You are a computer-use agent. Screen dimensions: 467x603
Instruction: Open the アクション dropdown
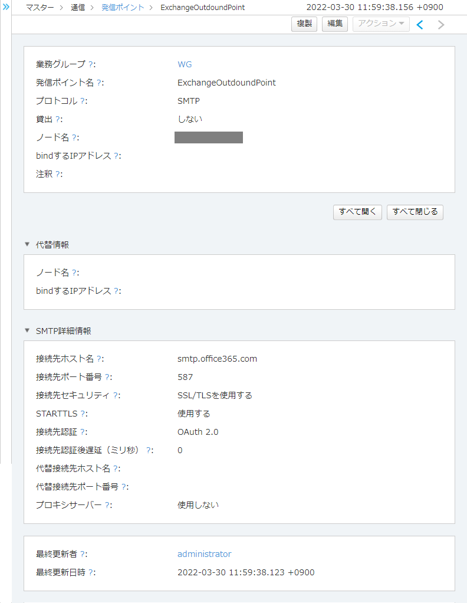pos(380,25)
